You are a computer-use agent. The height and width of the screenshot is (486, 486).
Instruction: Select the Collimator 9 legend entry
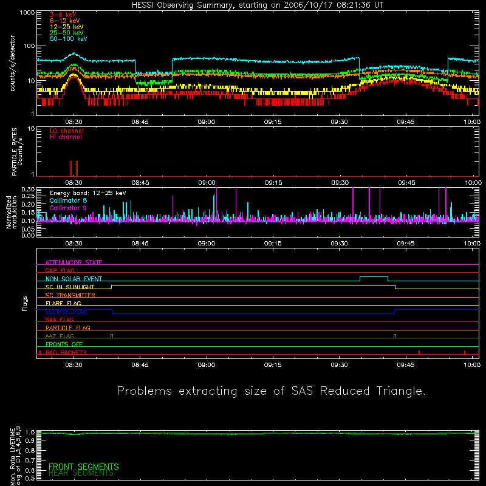[x=68, y=208]
